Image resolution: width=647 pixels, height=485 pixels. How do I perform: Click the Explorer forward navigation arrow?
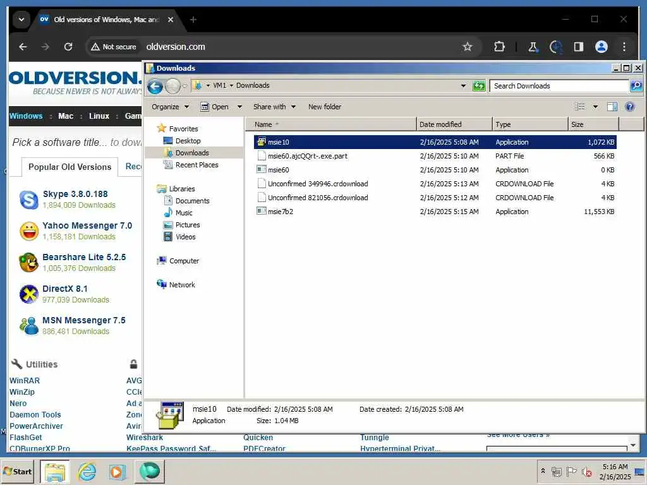(x=172, y=87)
